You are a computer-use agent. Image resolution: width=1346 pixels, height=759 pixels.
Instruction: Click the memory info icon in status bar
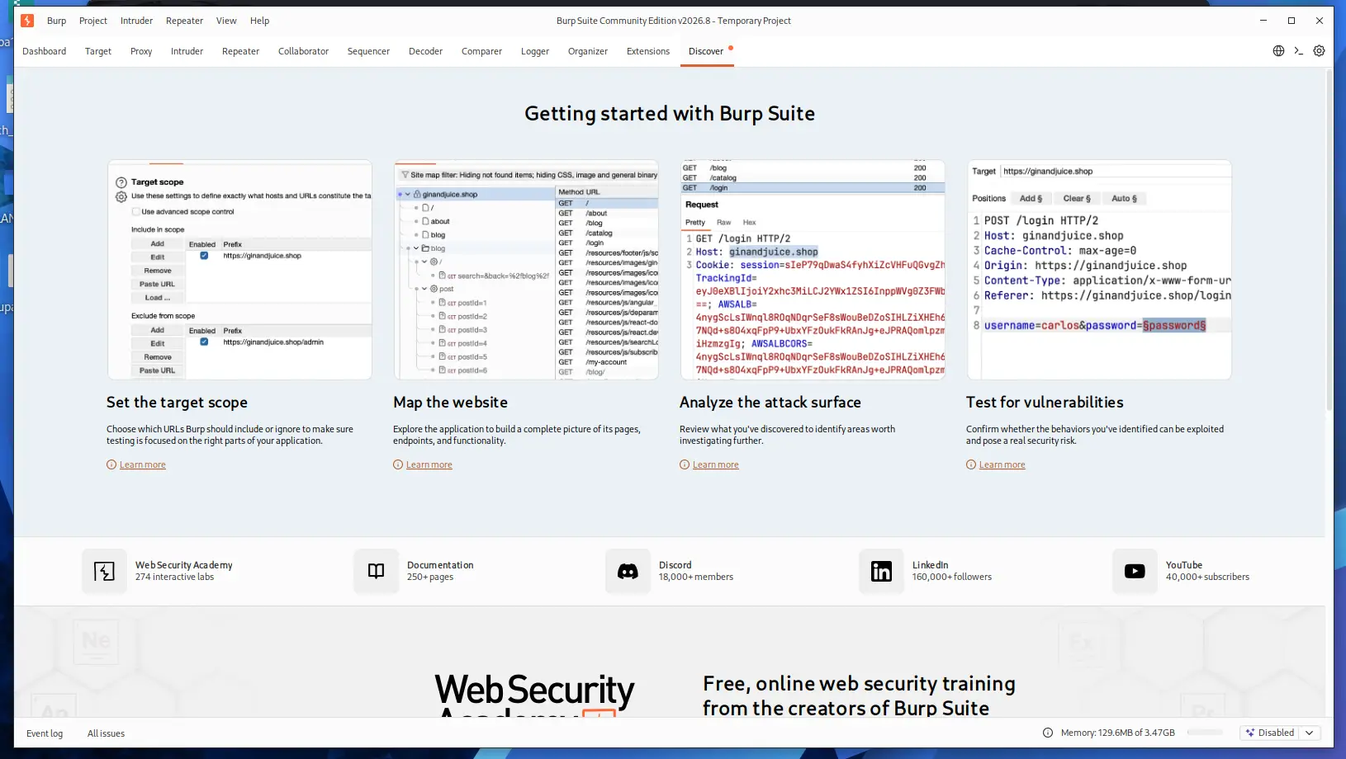pos(1048,733)
